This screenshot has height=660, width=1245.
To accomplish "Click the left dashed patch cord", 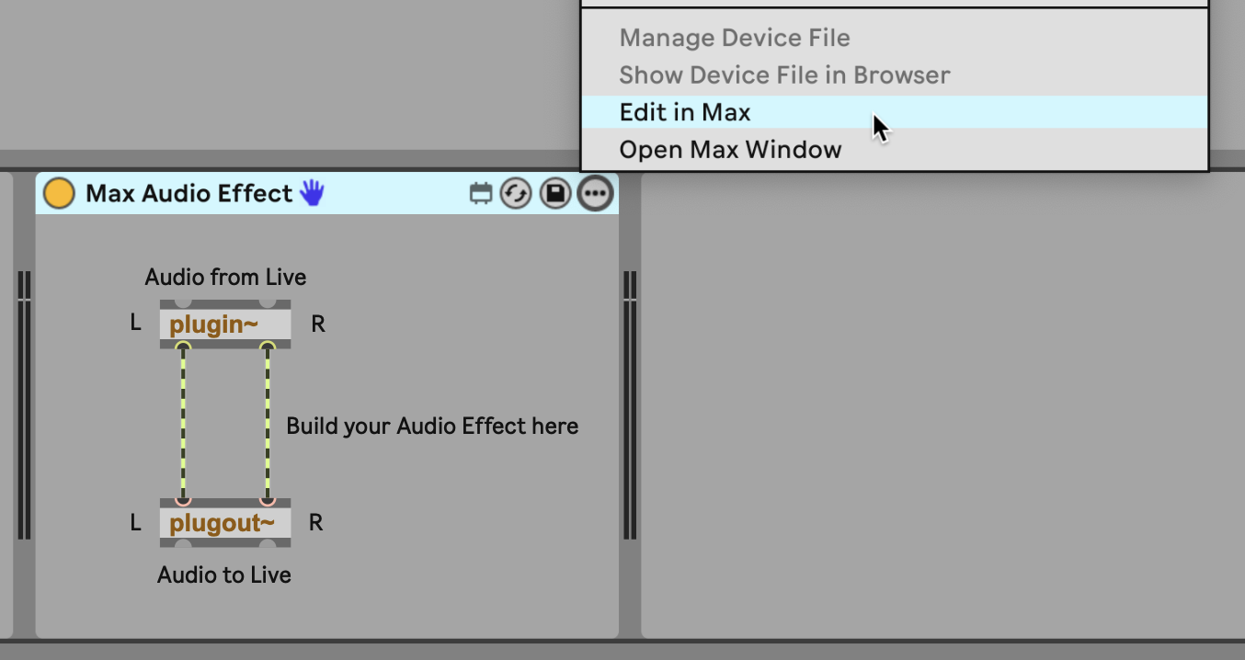I will (x=183, y=423).
